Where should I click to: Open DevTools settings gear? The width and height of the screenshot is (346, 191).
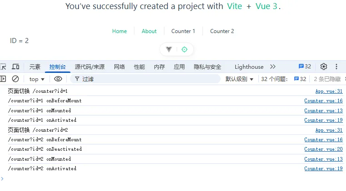pos(323,67)
